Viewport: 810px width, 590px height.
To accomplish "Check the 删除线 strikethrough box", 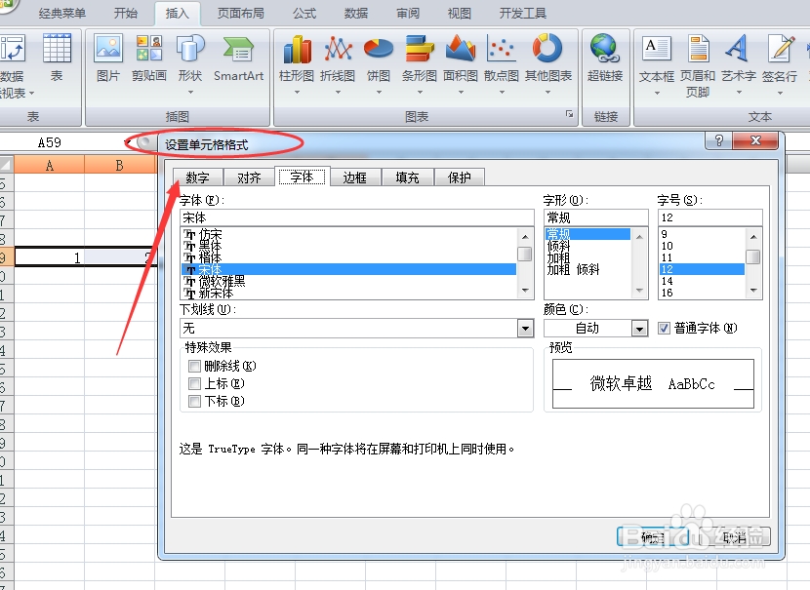I will coord(194,367).
